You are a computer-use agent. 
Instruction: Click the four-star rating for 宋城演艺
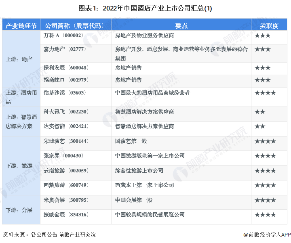click(265, 141)
